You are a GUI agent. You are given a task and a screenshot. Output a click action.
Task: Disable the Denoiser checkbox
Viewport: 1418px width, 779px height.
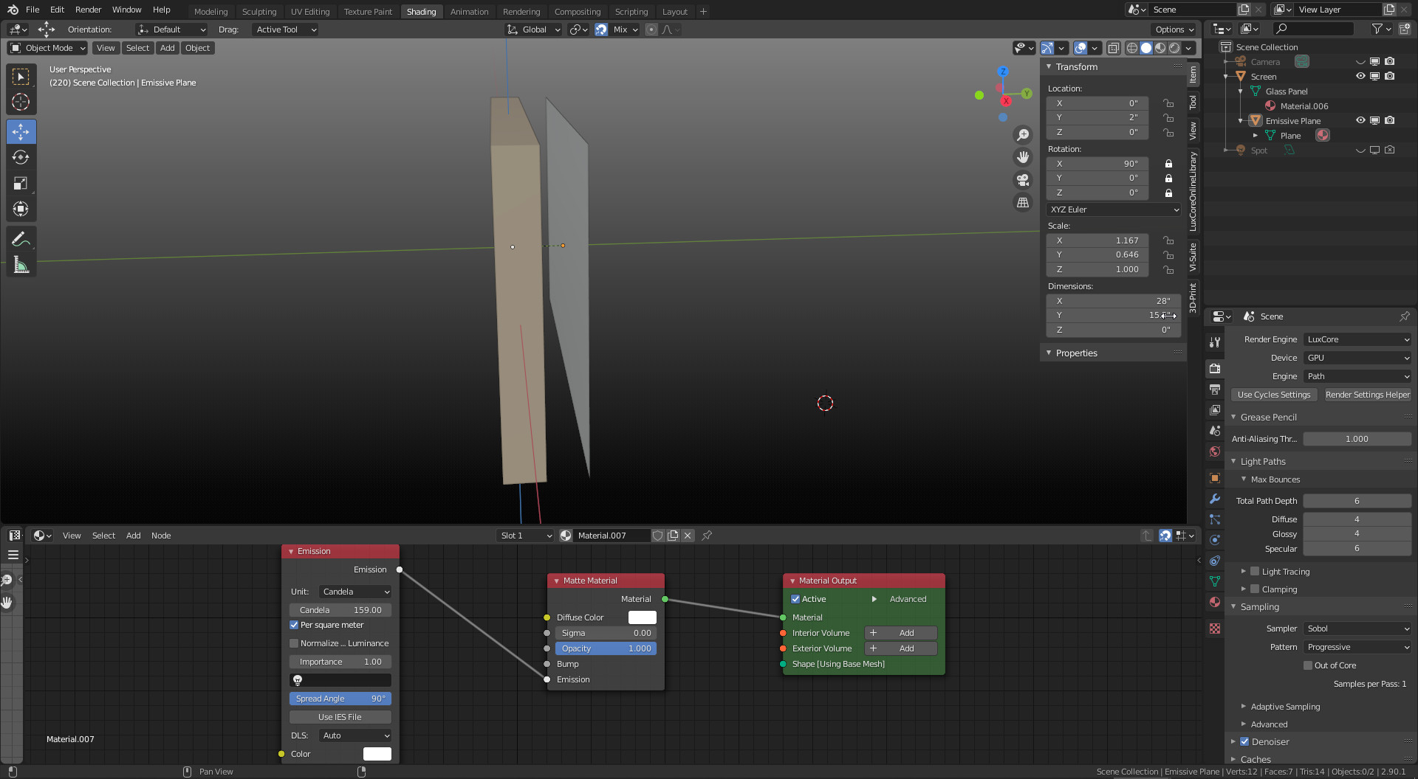[1244, 741]
